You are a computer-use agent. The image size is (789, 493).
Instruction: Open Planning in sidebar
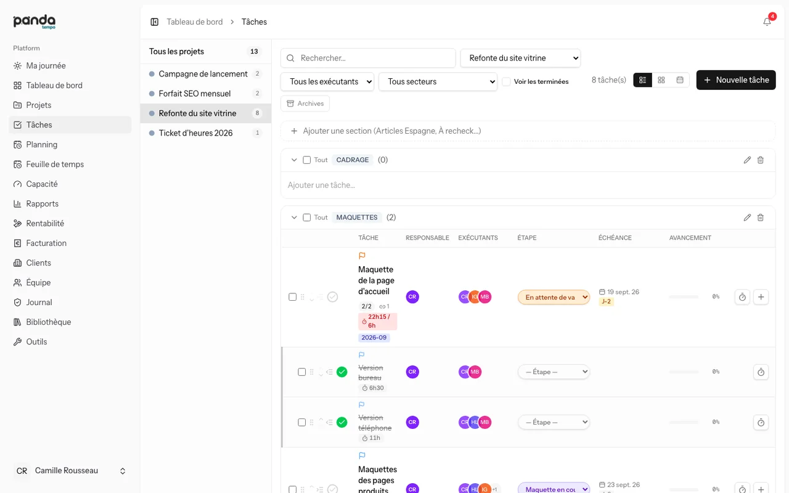click(x=70, y=144)
